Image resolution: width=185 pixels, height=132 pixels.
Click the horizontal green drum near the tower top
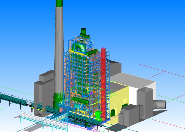pyautogui.click(x=92, y=52)
